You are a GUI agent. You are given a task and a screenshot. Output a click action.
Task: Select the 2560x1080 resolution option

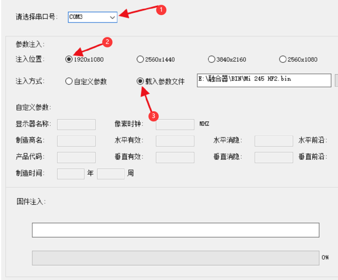(x=283, y=59)
